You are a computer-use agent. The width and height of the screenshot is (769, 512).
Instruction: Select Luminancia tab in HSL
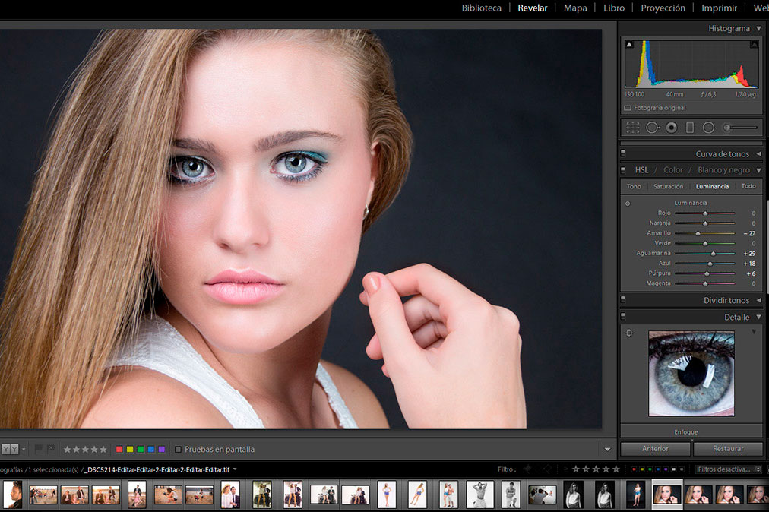[x=712, y=186]
